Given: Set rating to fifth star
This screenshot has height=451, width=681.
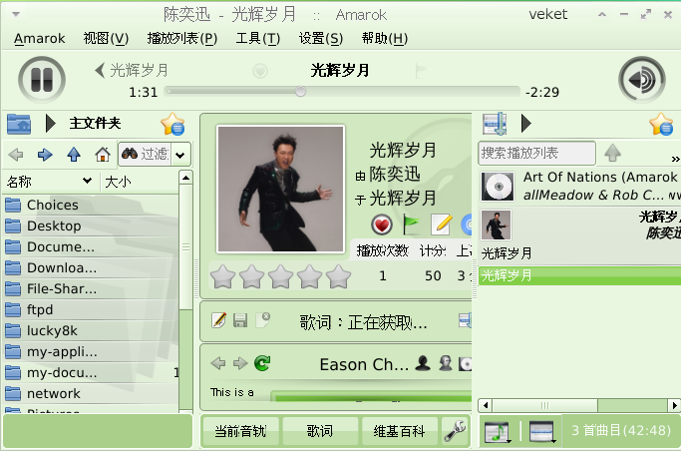Looking at the screenshot, I should (x=339, y=276).
